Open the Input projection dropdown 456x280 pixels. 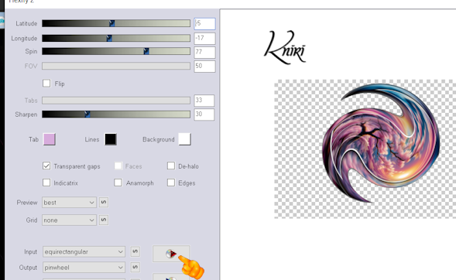(84, 252)
